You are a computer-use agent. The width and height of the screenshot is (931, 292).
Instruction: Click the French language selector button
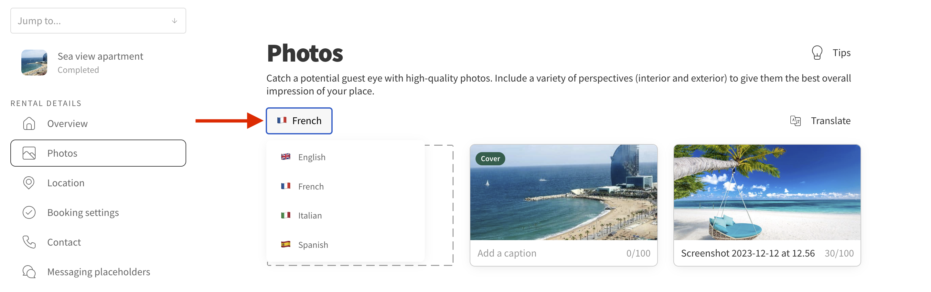tap(299, 121)
